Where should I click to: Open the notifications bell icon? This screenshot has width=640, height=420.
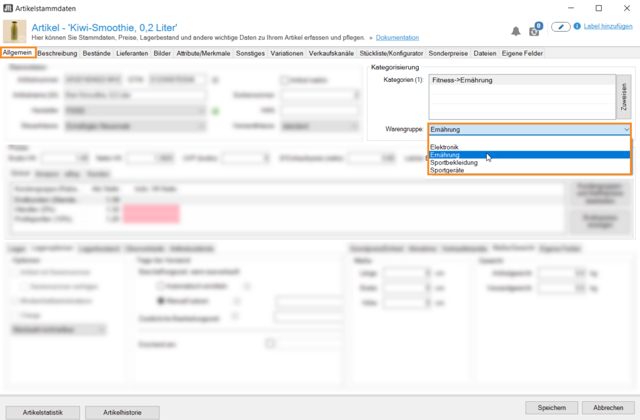coord(516,31)
